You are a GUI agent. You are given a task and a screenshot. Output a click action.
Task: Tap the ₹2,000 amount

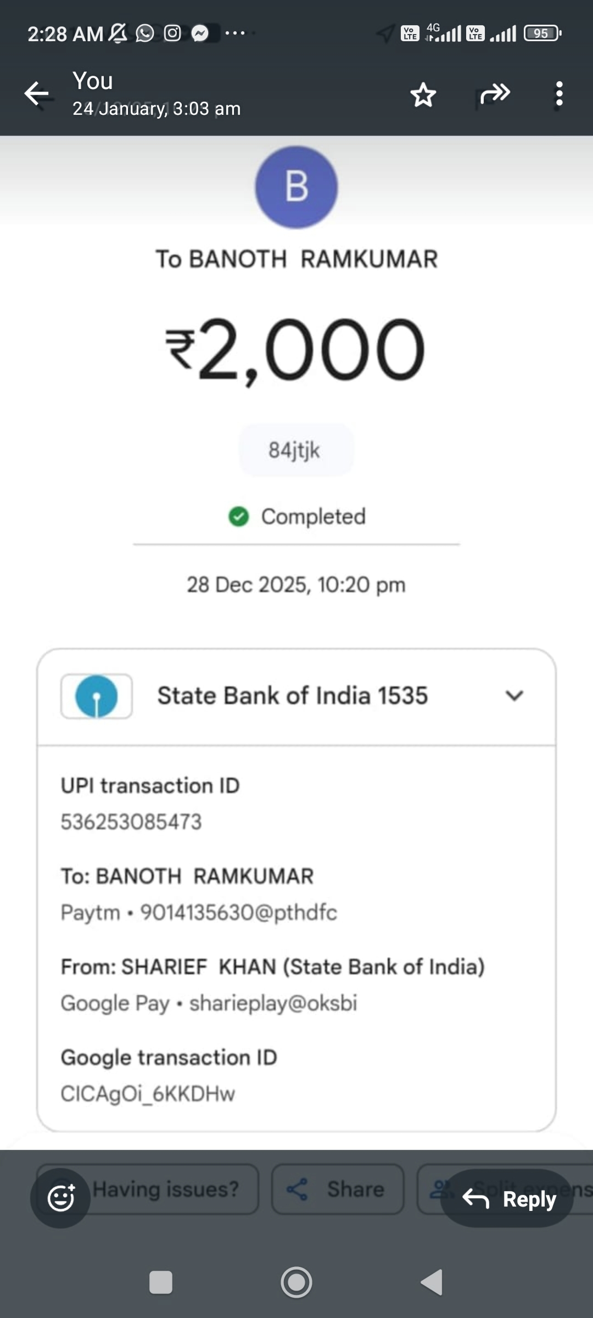[296, 350]
